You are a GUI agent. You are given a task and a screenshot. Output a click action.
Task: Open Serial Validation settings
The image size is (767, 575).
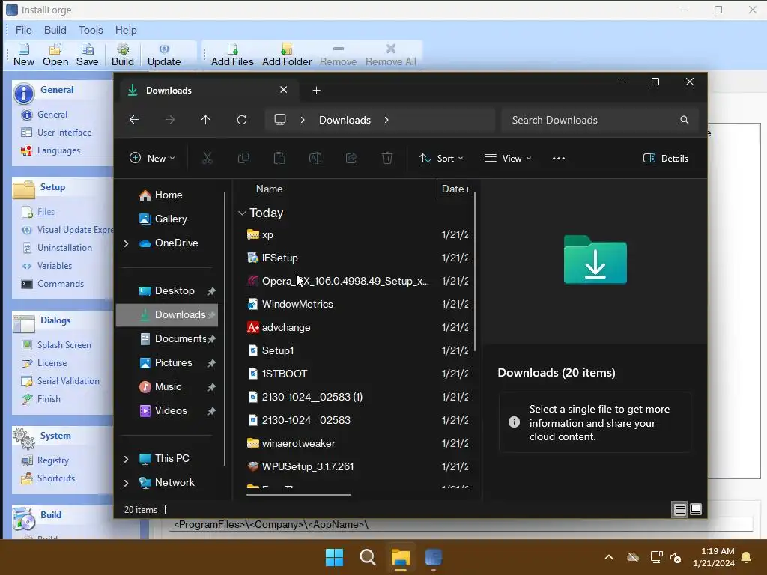tap(68, 381)
